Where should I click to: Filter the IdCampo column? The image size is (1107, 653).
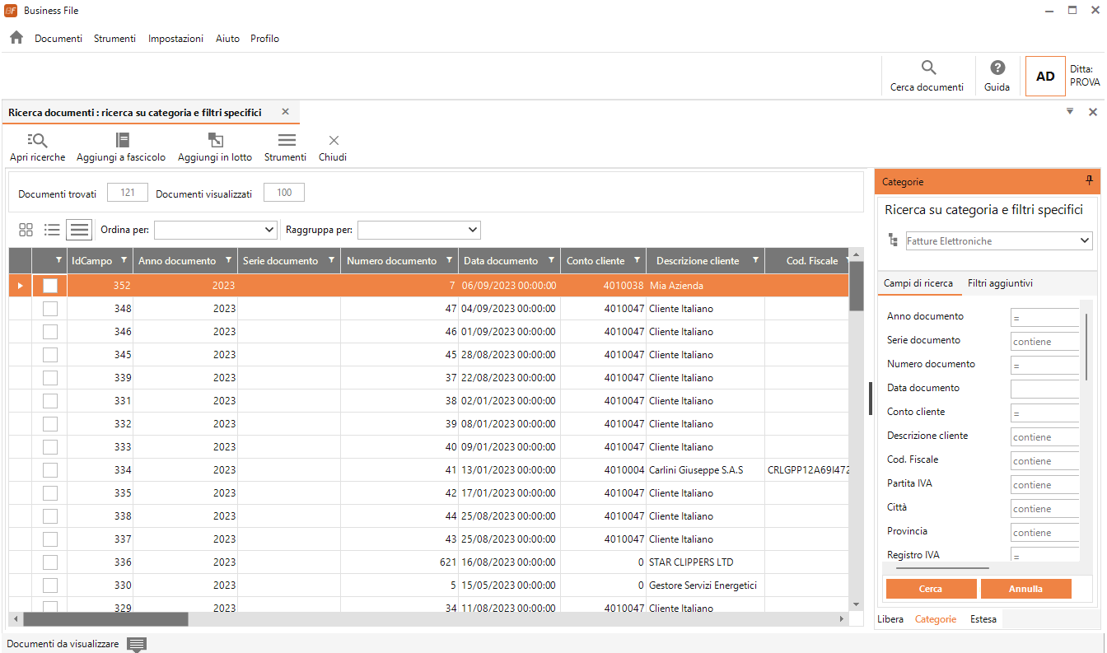(x=124, y=260)
